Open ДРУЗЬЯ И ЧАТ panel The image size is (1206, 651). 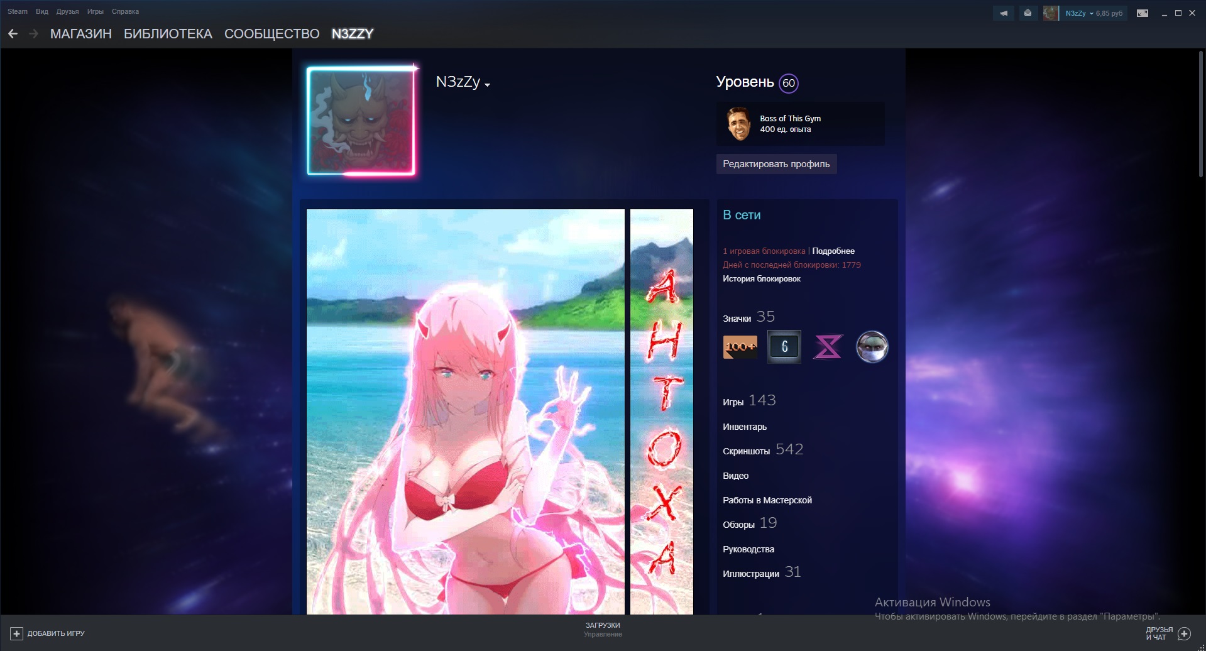(1168, 633)
